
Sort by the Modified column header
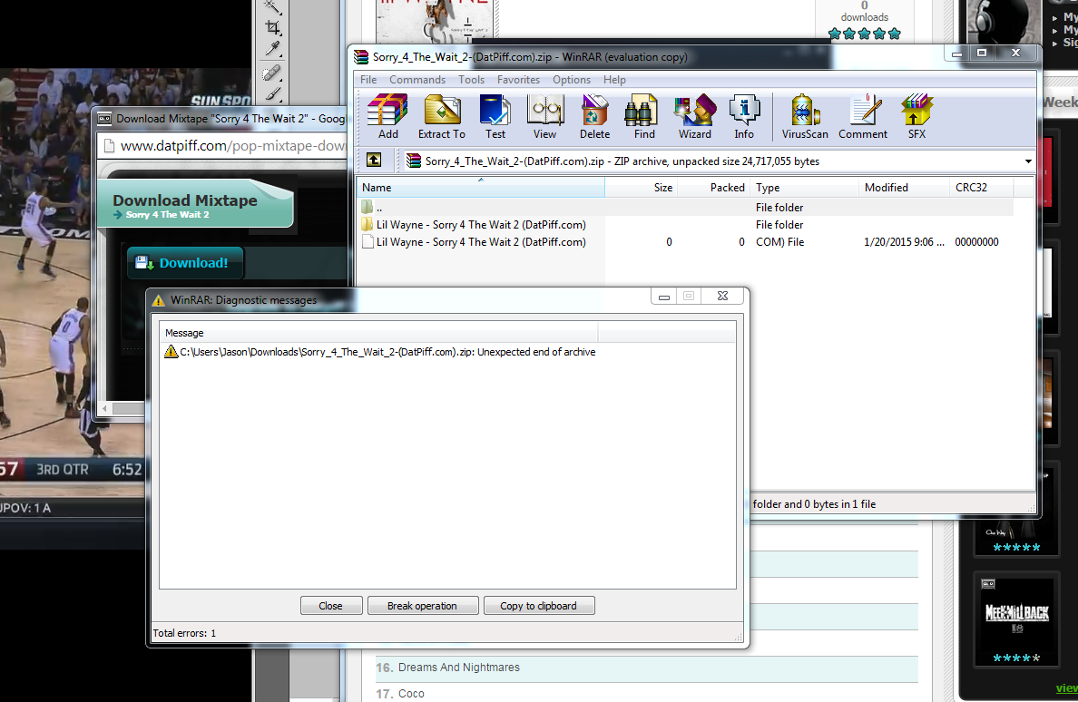pos(904,188)
